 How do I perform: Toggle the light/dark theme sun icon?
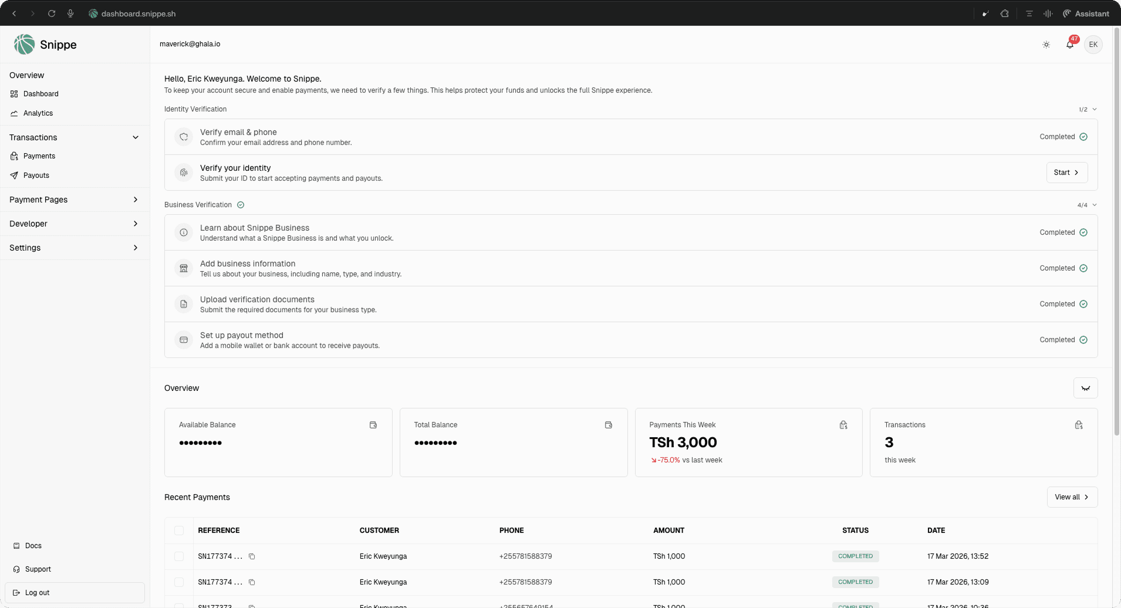pyautogui.click(x=1046, y=44)
